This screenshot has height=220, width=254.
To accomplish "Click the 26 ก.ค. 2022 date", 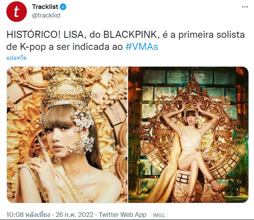I will [x=74, y=215].
